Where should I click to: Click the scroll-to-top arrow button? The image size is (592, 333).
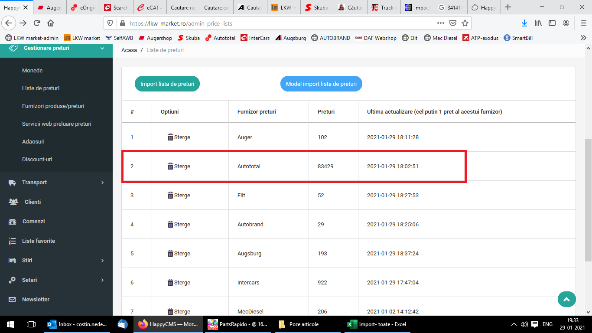click(x=567, y=299)
